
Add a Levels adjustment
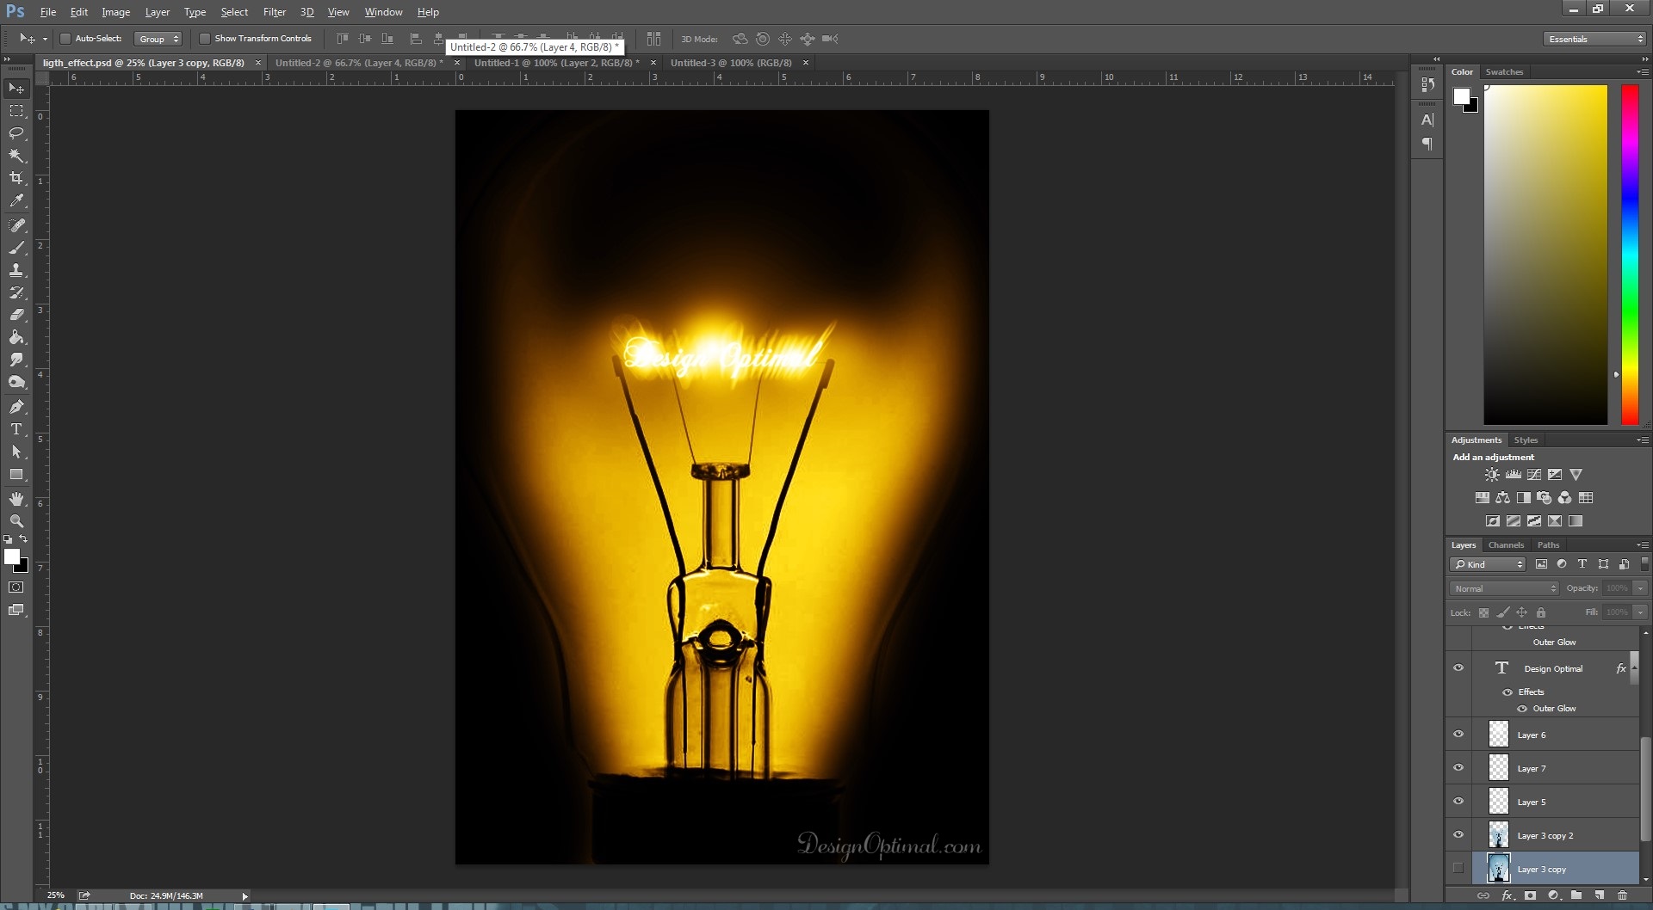point(1513,475)
